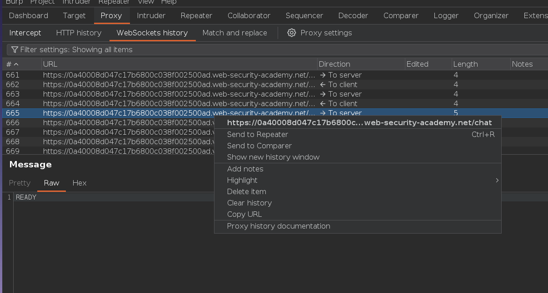Open Proxy history documentation
The image size is (548, 293).
coord(358,226)
